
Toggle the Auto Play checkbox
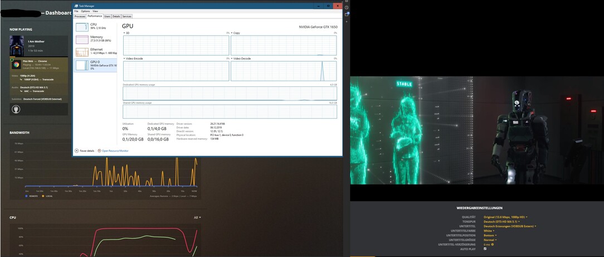485,249
